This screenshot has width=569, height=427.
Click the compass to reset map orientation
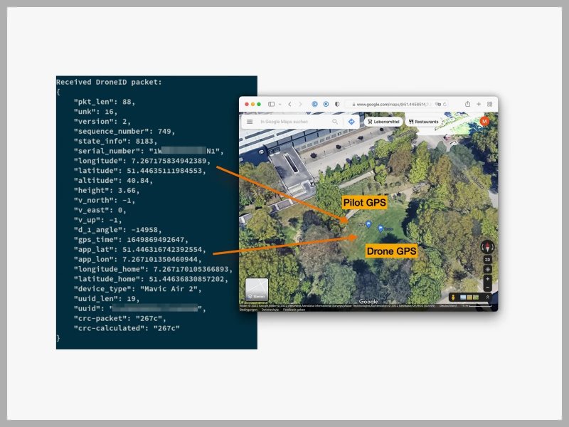click(487, 246)
